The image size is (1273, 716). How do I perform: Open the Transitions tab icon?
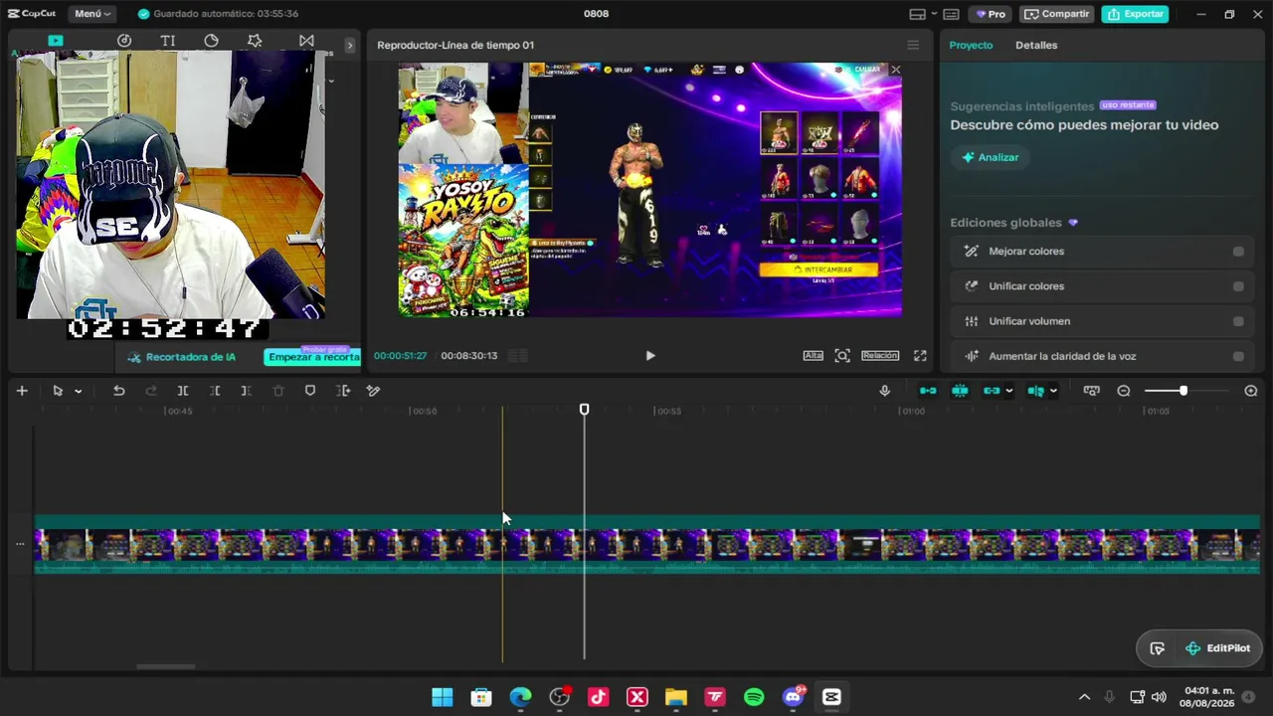[x=306, y=41]
